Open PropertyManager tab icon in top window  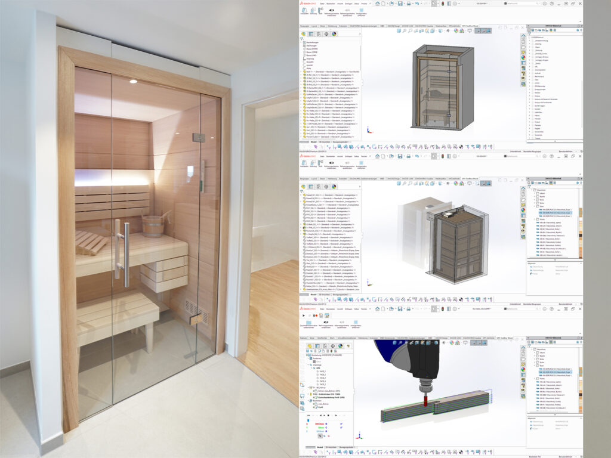click(x=311, y=34)
